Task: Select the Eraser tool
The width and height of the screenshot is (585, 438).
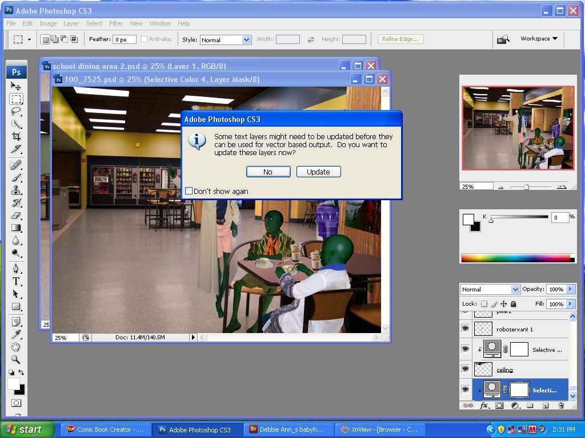Action: point(16,216)
